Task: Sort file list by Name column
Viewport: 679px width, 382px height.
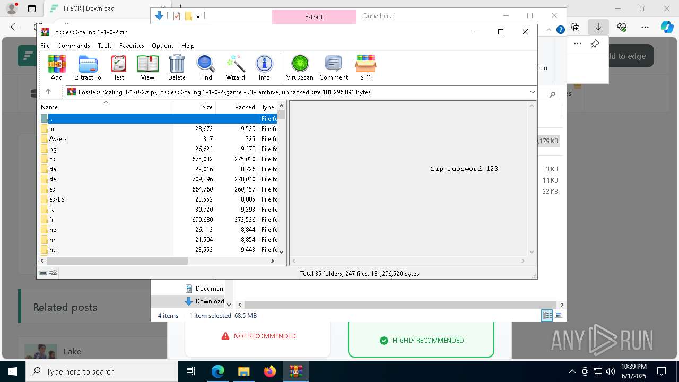Action: 106,107
